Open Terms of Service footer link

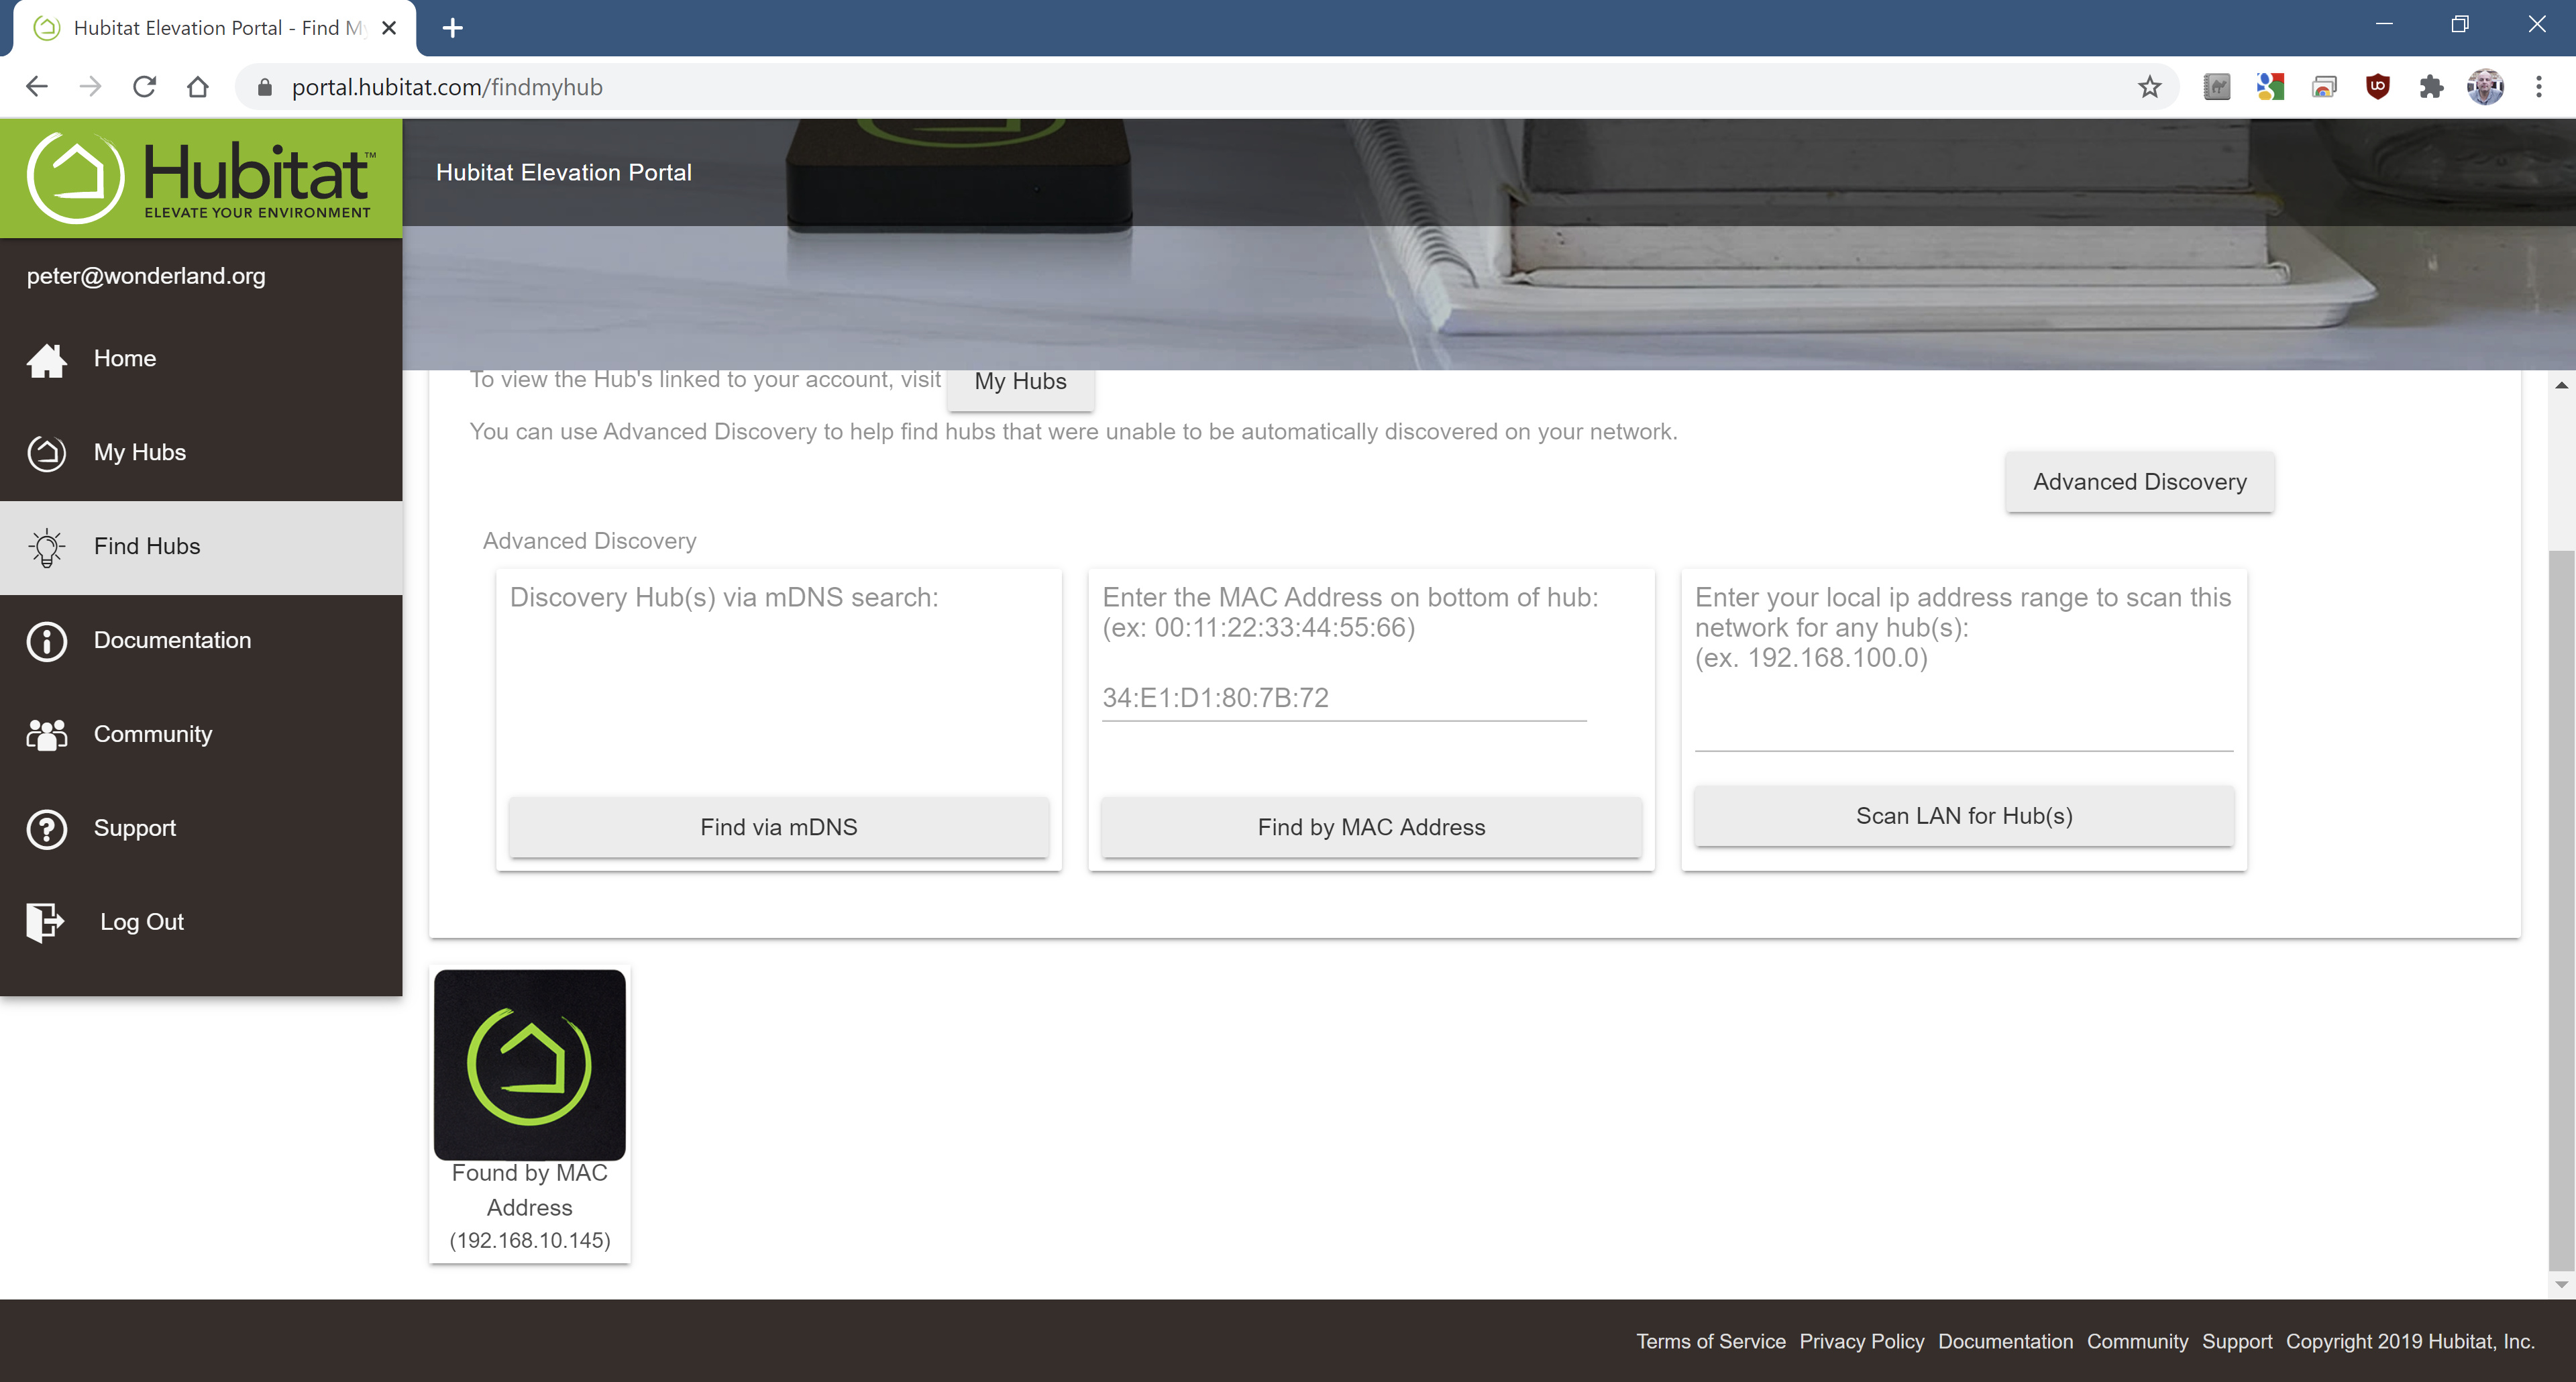point(1710,1341)
